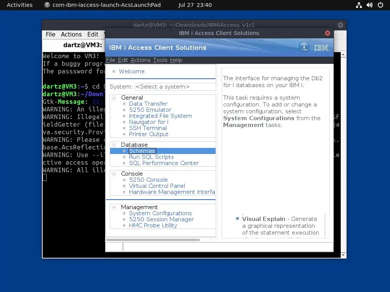
Task: Open the terminal window's Actions menu
Action: pyautogui.click(x=71, y=34)
